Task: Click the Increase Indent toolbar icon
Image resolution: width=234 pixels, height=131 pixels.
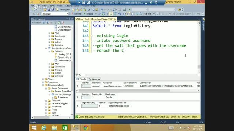Action: tap(150, 14)
